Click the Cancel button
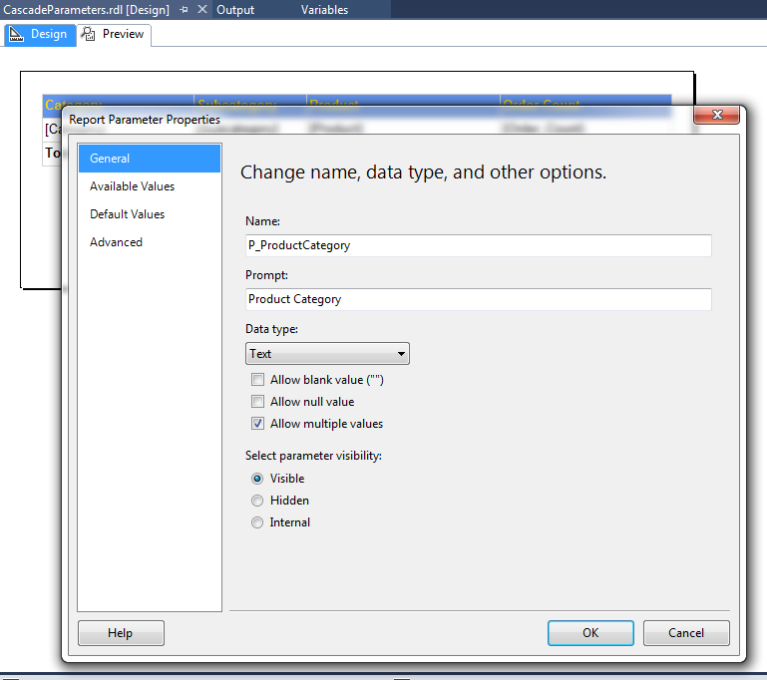The image size is (767, 680). (686, 633)
